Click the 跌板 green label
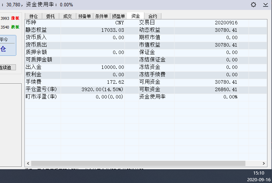 click(15, 27)
